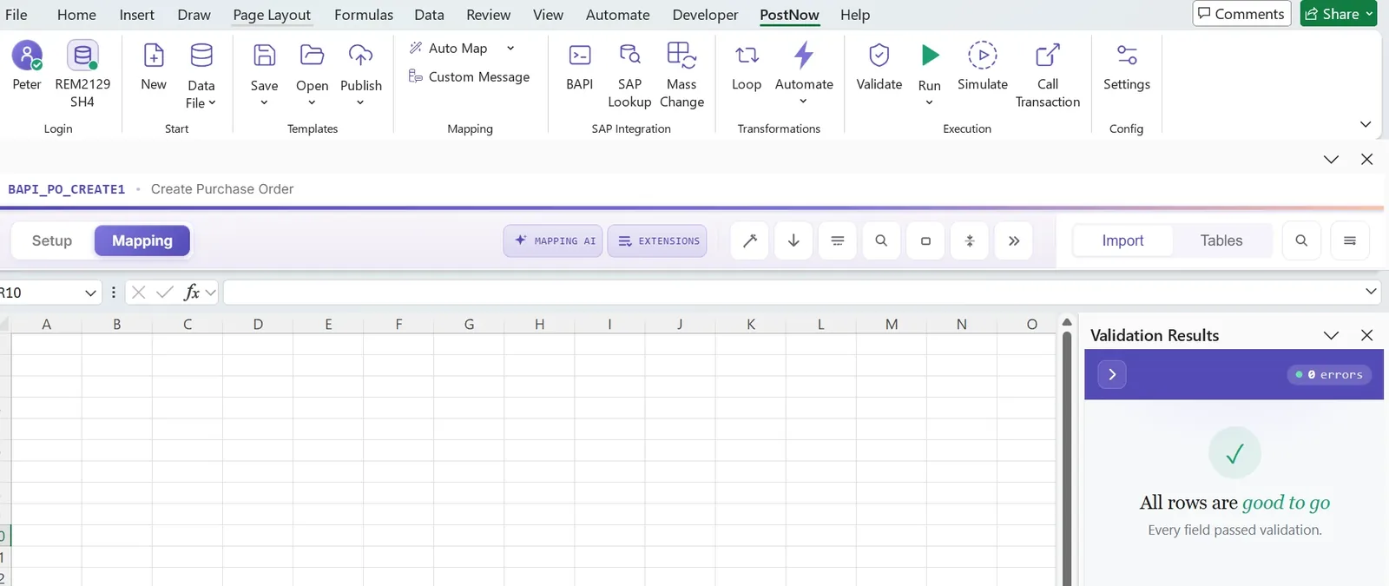Switch to the Tables view

[x=1221, y=240]
